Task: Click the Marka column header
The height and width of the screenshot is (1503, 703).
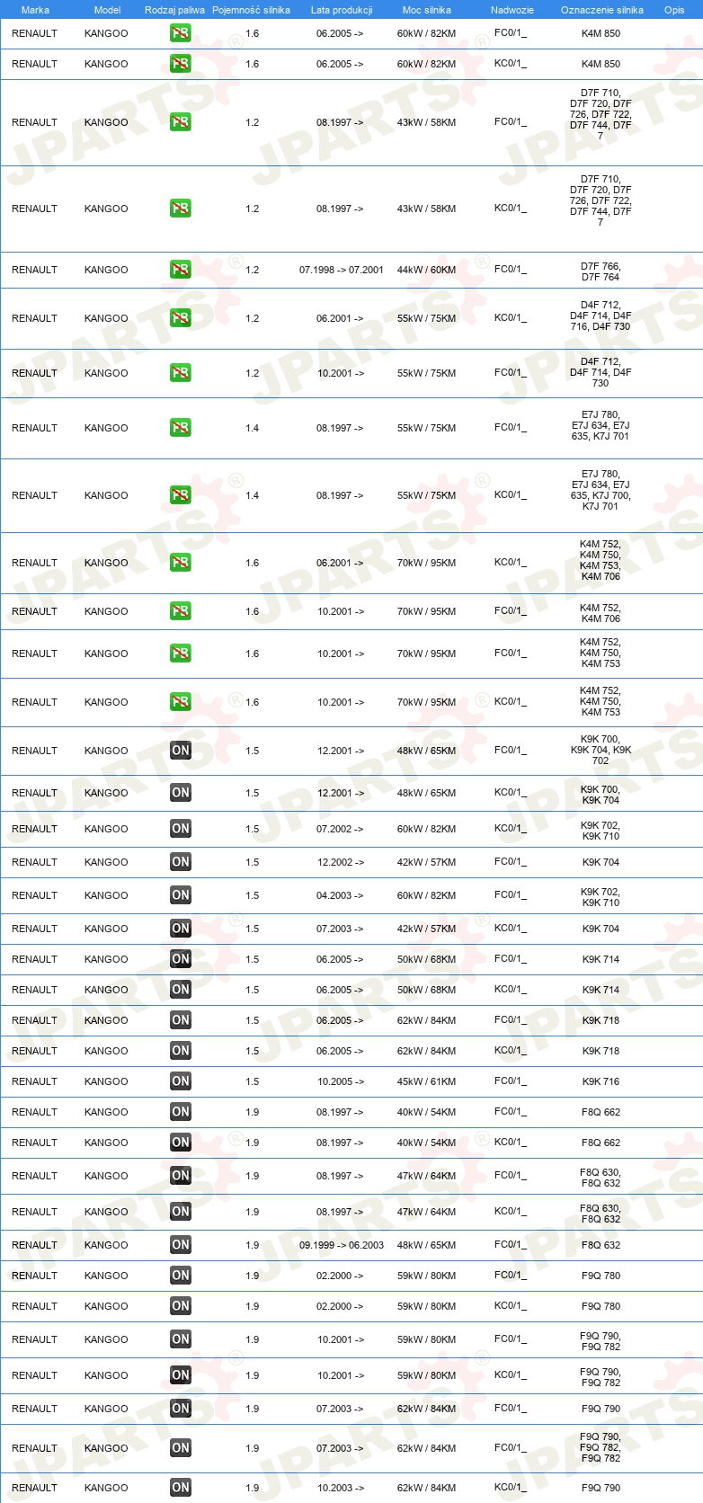Action: coord(35,10)
